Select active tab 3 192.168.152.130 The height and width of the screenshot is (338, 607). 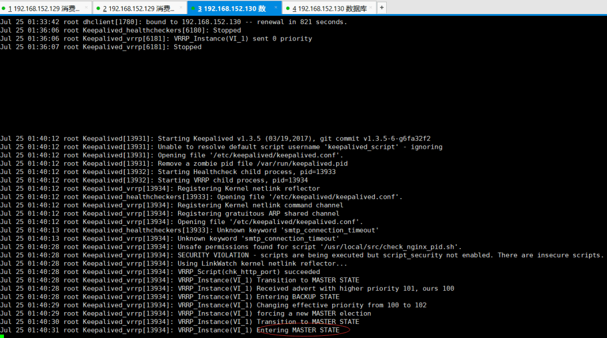pyautogui.click(x=234, y=8)
